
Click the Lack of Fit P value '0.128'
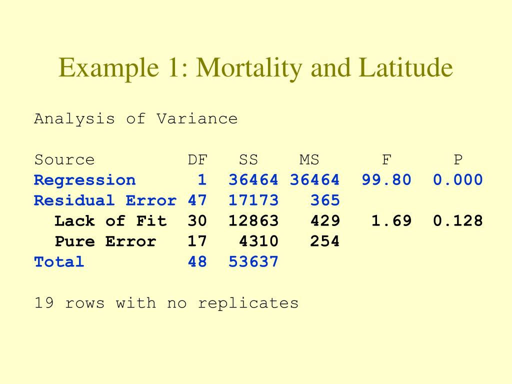coord(458,221)
